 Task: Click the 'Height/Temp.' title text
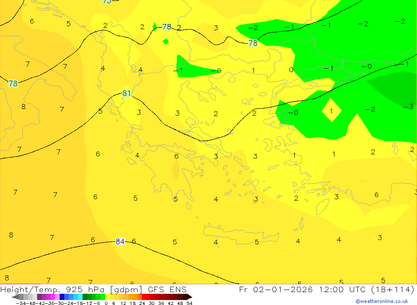click(x=30, y=290)
